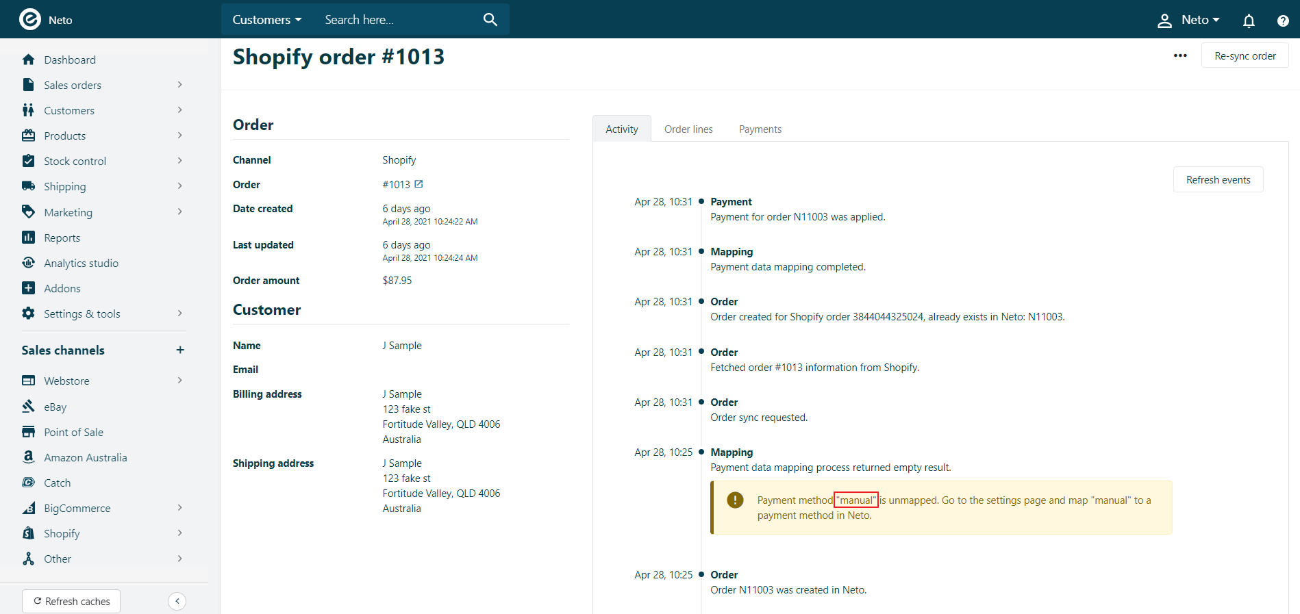Image resolution: width=1300 pixels, height=614 pixels.
Task: Click the Products box icon
Action: [x=28, y=136]
